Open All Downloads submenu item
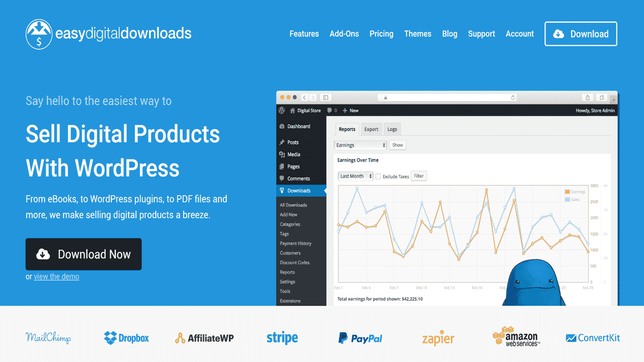The width and height of the screenshot is (644, 362). coord(293,205)
